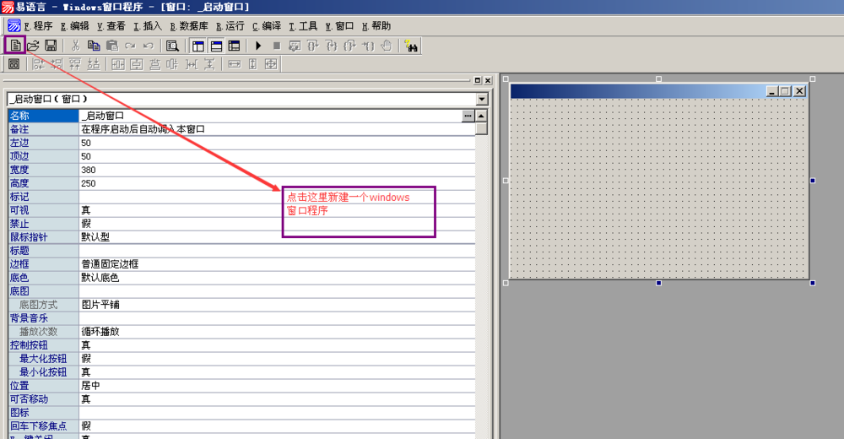Toggle the second panel layout button
The width and height of the screenshot is (844, 439).
(x=216, y=46)
